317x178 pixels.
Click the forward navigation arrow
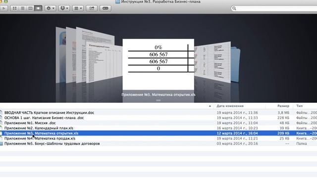[x=3, y=8]
